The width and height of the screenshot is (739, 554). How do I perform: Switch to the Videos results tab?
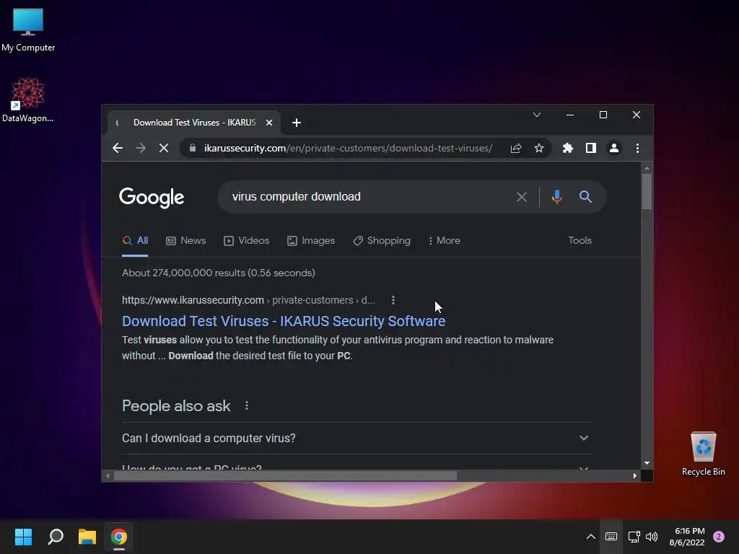[x=247, y=241]
